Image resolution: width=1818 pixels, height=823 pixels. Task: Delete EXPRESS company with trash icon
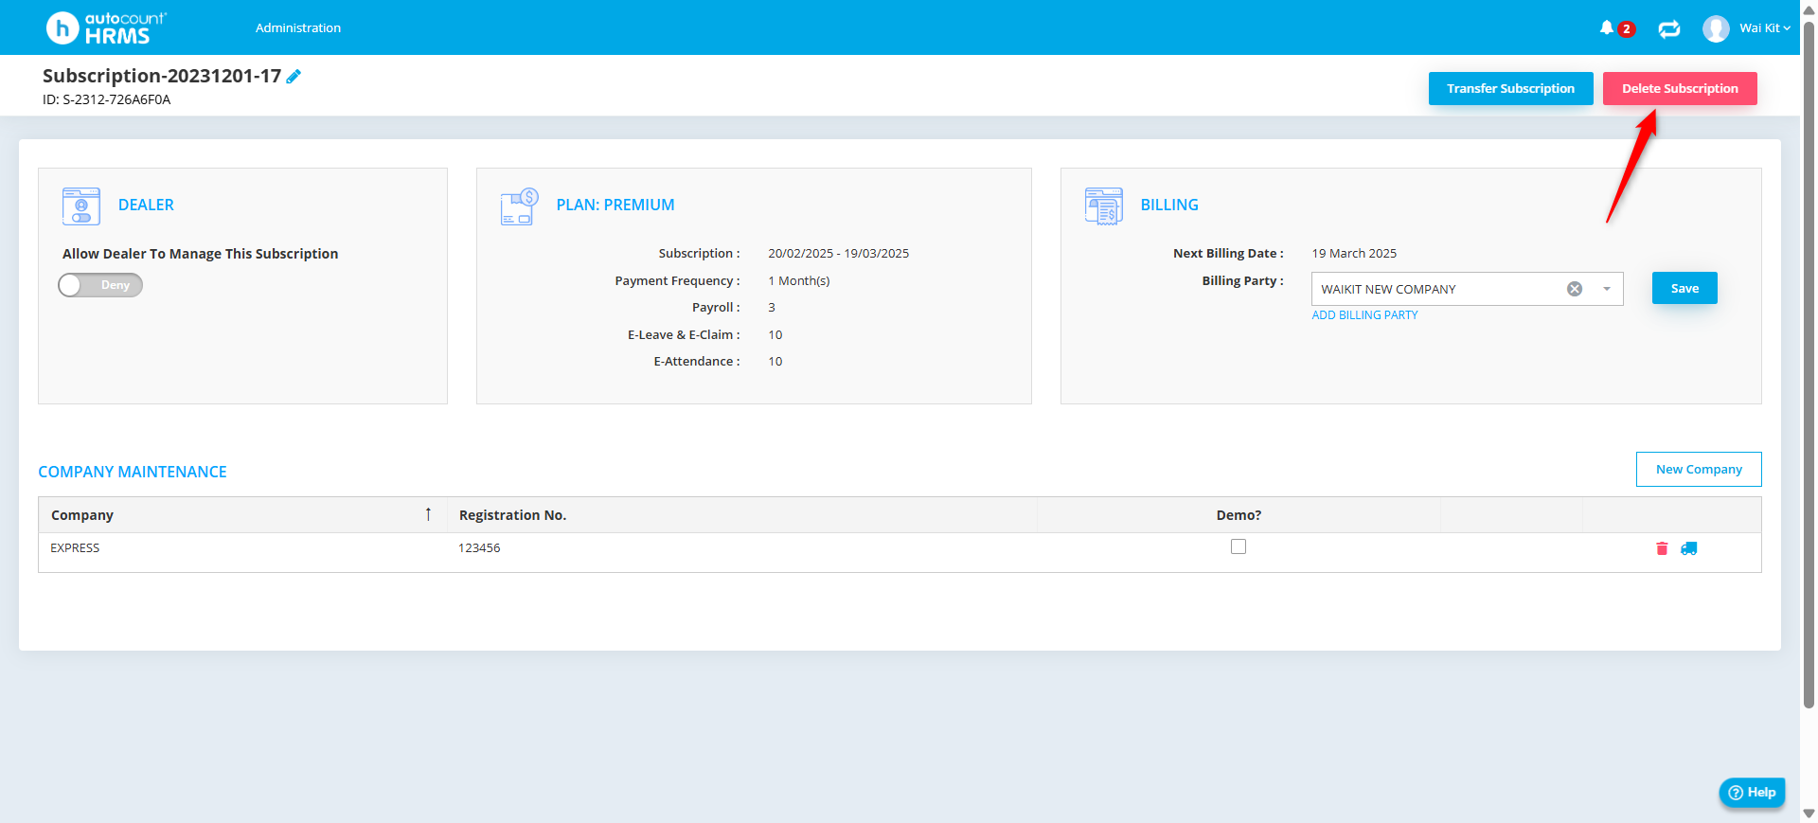pyautogui.click(x=1662, y=548)
